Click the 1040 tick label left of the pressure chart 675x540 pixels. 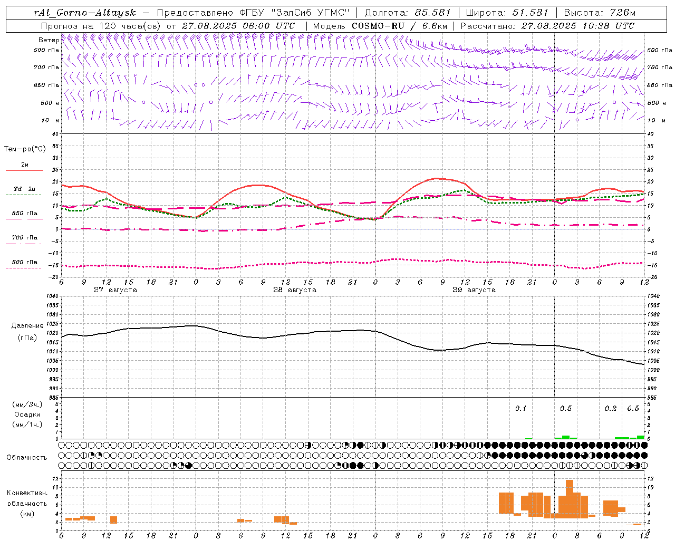coord(51,296)
